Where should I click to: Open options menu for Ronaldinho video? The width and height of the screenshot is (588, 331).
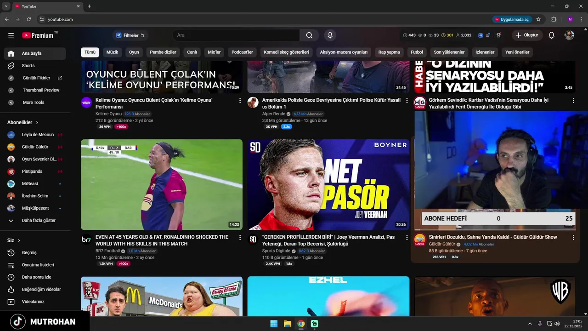[240, 238]
